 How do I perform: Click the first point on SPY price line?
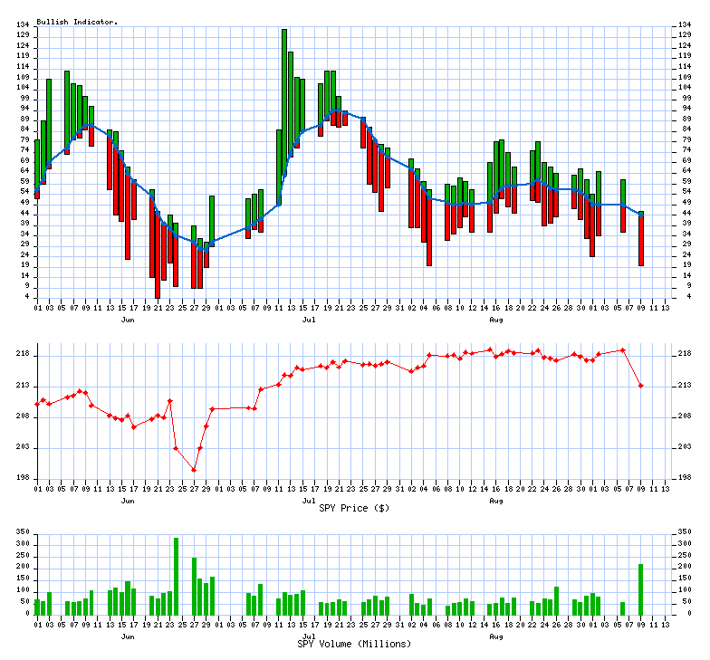tap(37, 404)
